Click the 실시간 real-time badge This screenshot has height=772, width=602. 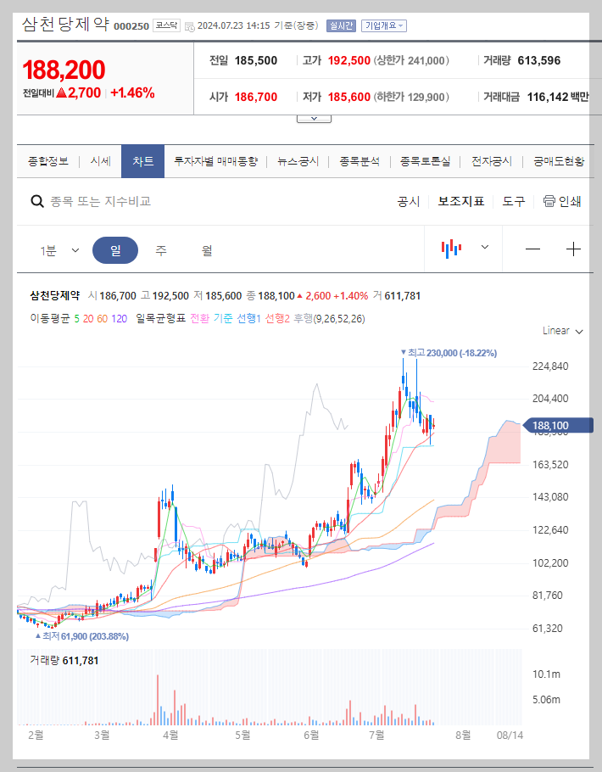click(x=341, y=25)
